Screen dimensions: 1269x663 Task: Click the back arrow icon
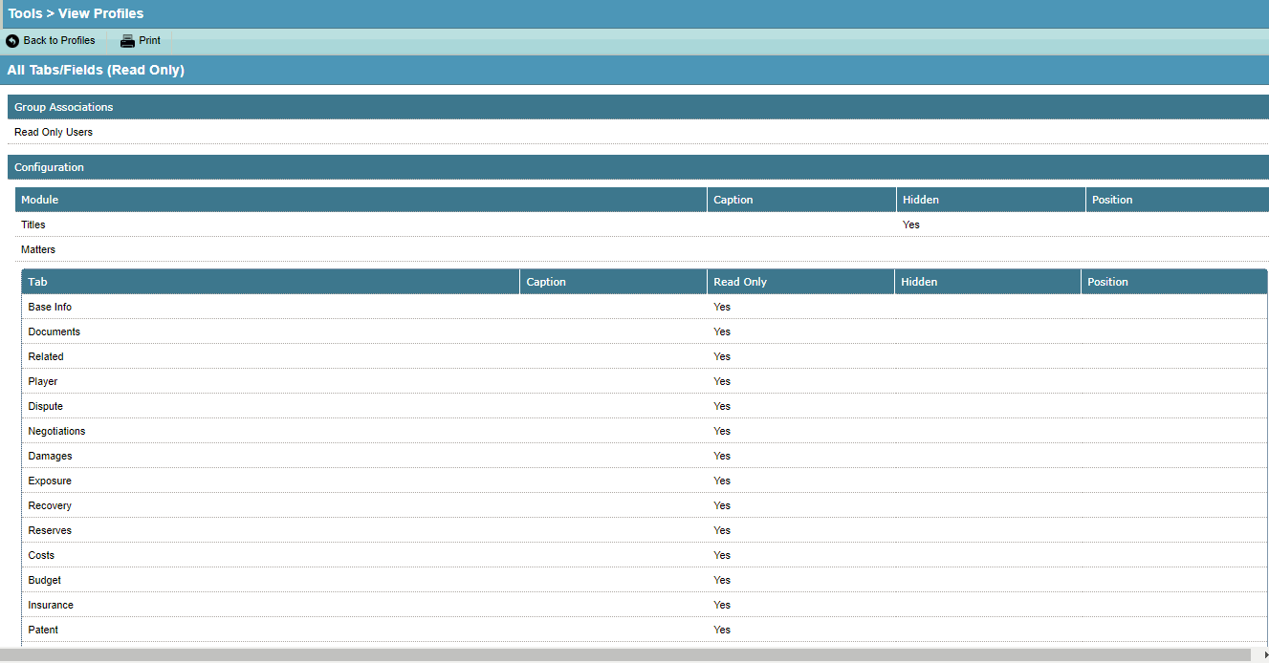[11, 40]
